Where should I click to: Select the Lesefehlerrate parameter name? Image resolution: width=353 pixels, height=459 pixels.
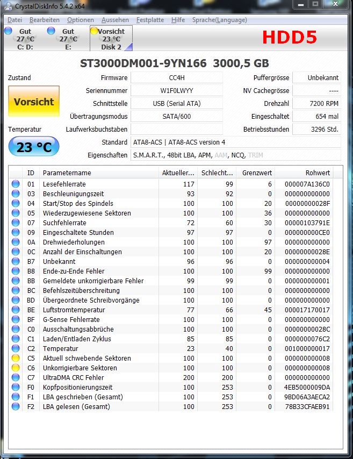(64, 184)
